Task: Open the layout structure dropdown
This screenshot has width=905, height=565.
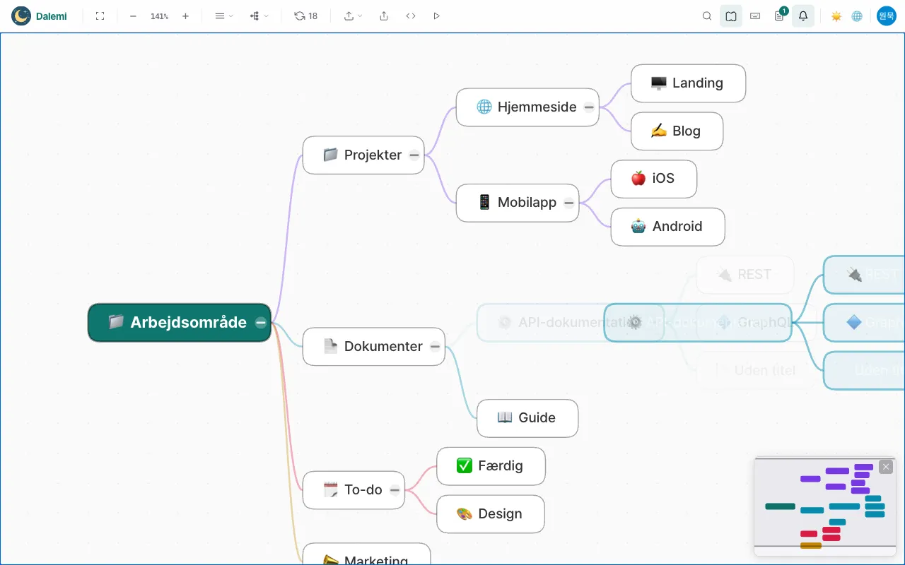Action: click(259, 16)
